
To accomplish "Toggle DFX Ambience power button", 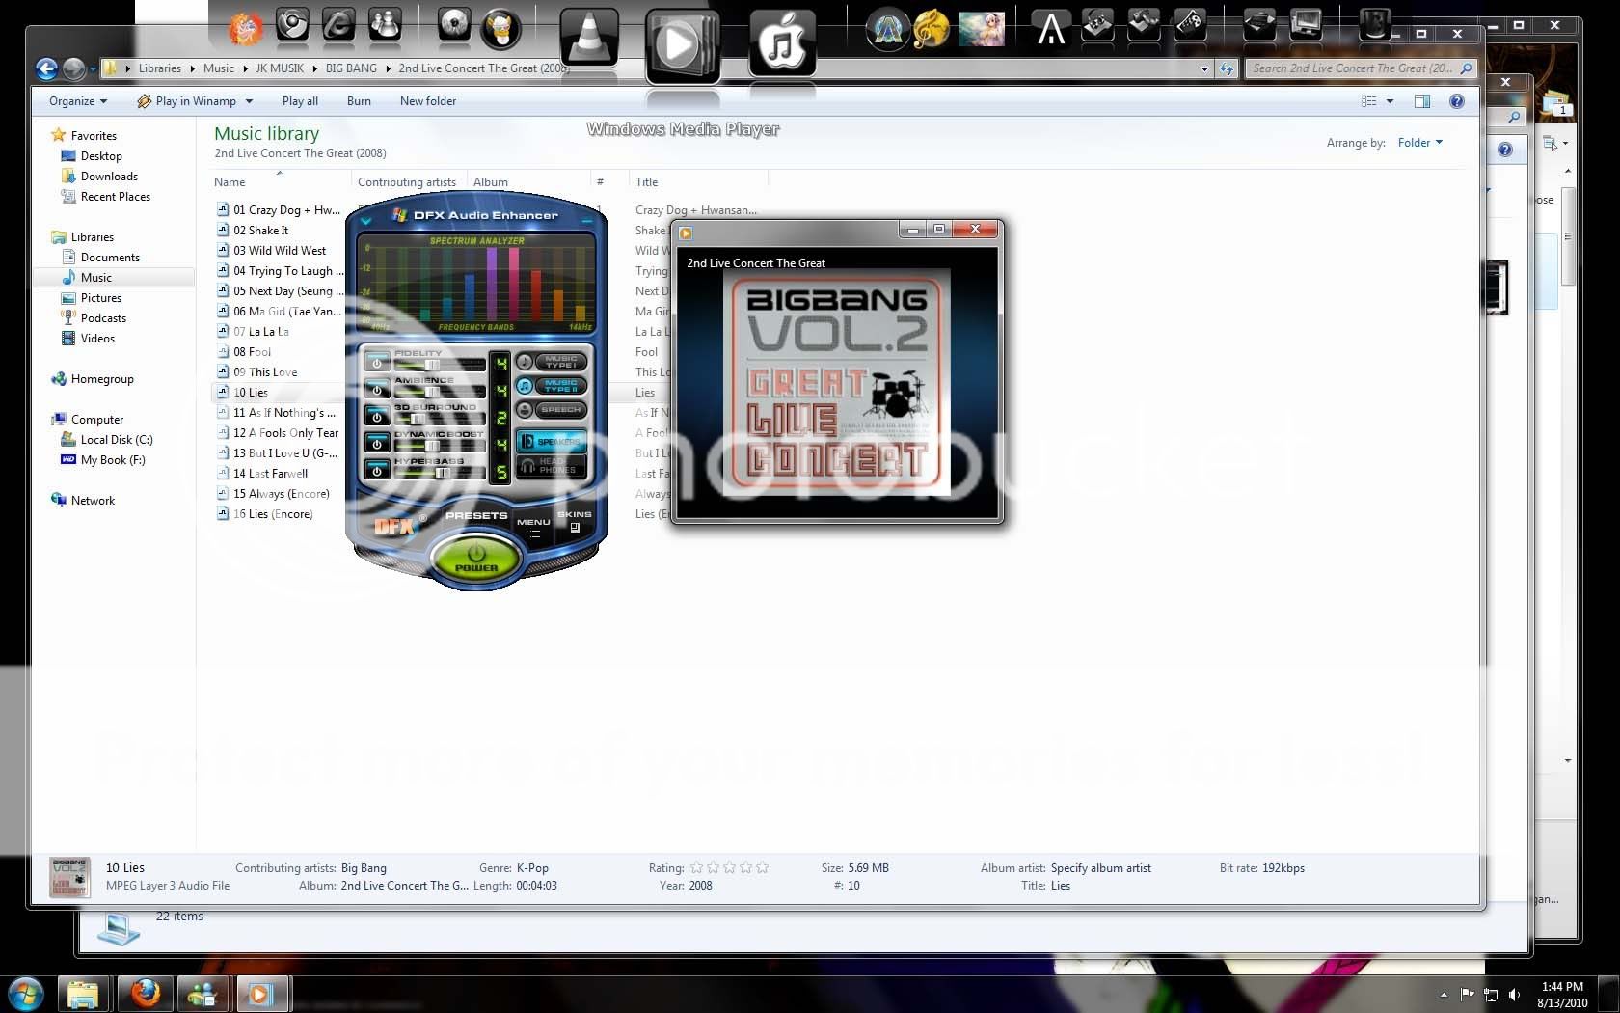I will click(377, 390).
